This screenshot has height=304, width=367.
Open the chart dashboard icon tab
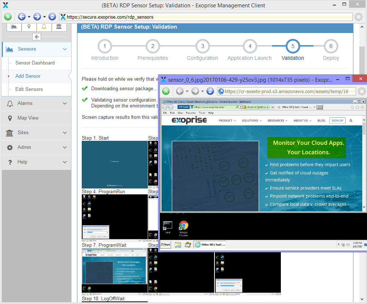(x=14, y=27)
